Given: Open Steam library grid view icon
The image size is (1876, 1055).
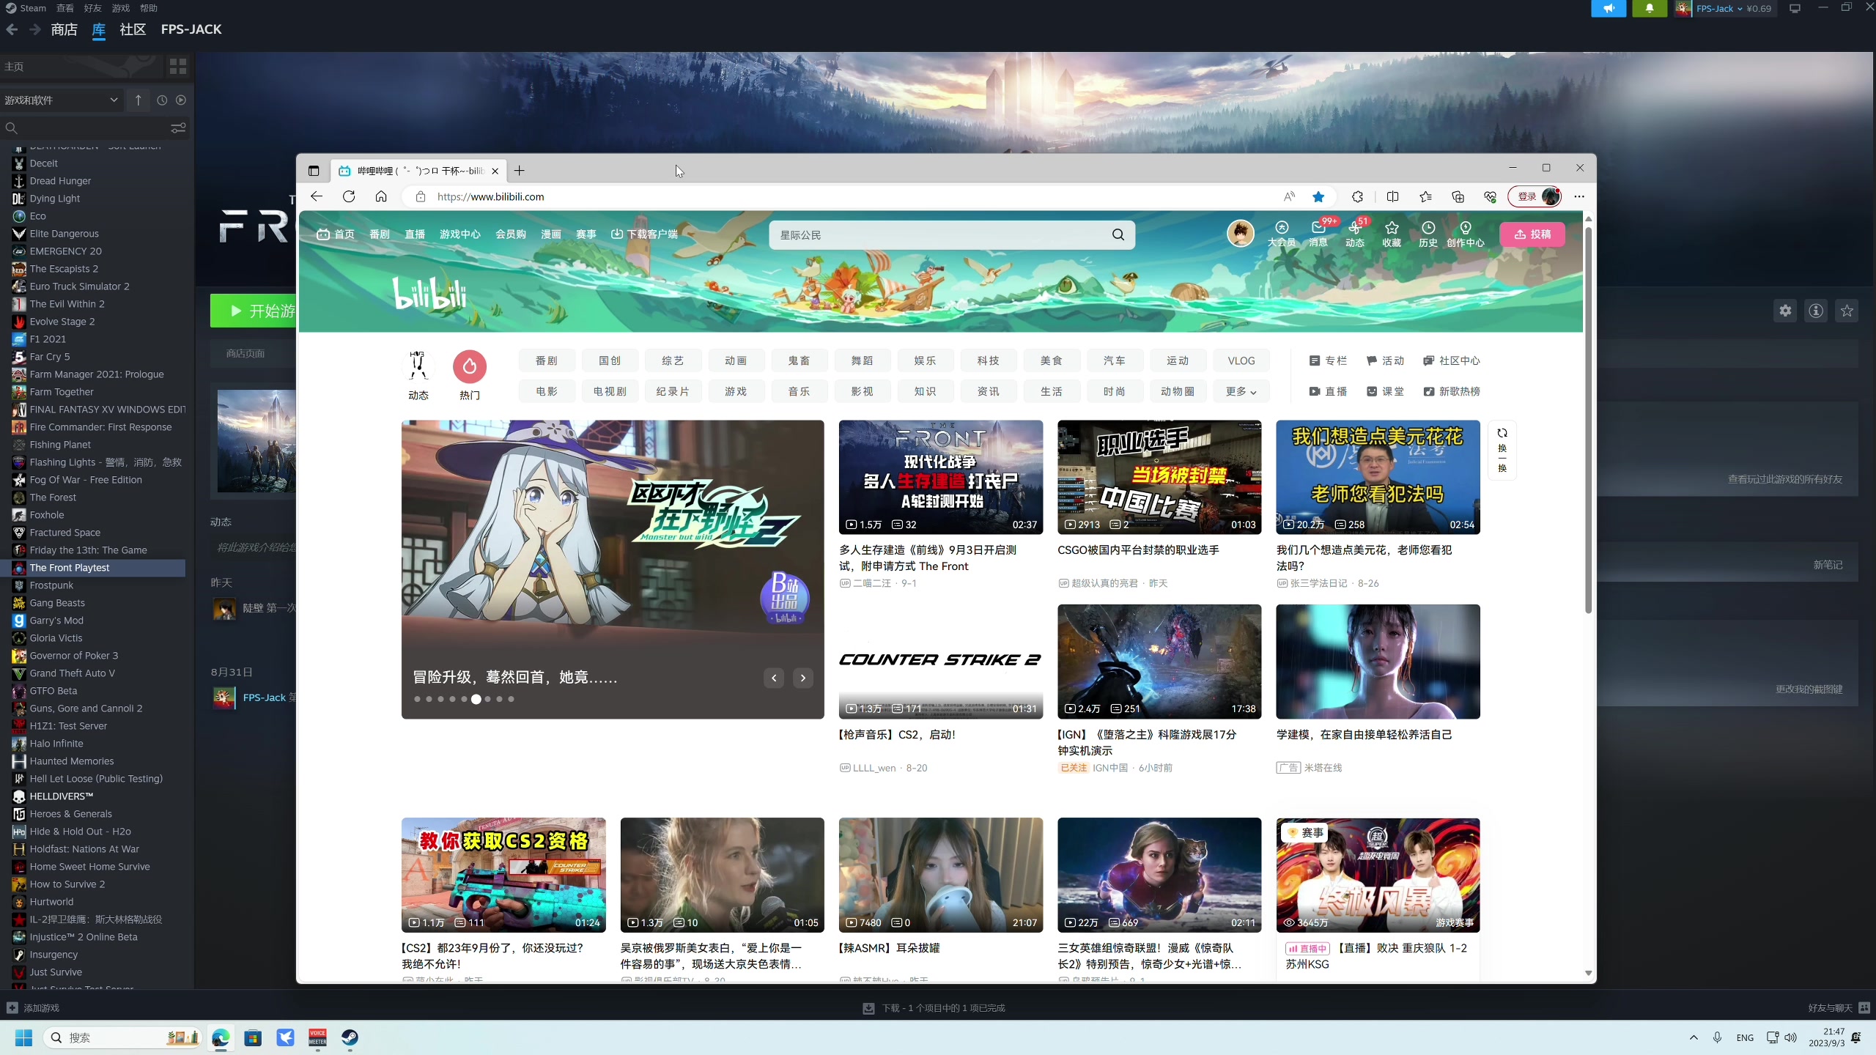Looking at the screenshot, I should tap(178, 67).
